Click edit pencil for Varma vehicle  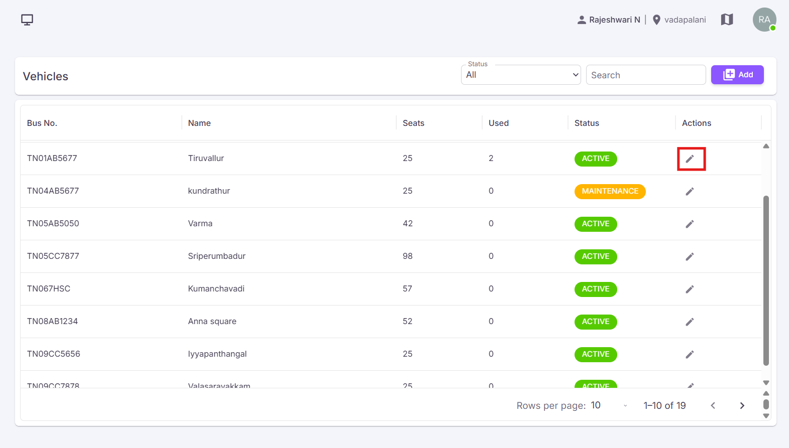[x=690, y=224]
